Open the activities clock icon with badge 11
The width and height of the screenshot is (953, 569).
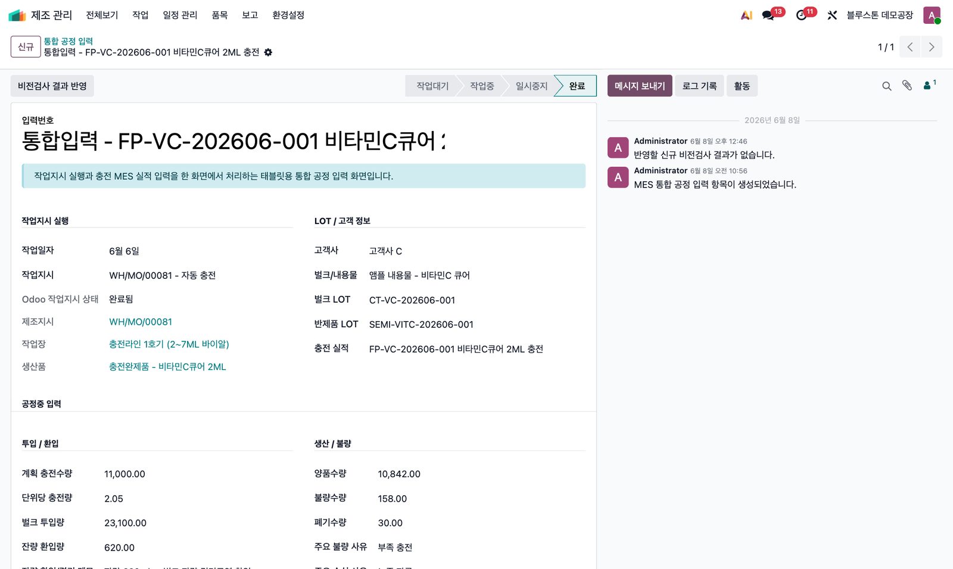pos(802,15)
